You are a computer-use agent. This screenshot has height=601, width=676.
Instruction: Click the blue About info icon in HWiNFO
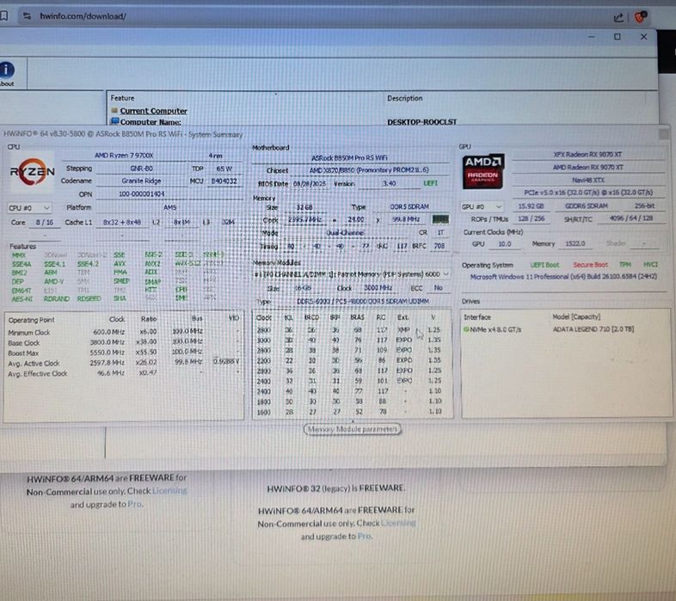pos(7,70)
